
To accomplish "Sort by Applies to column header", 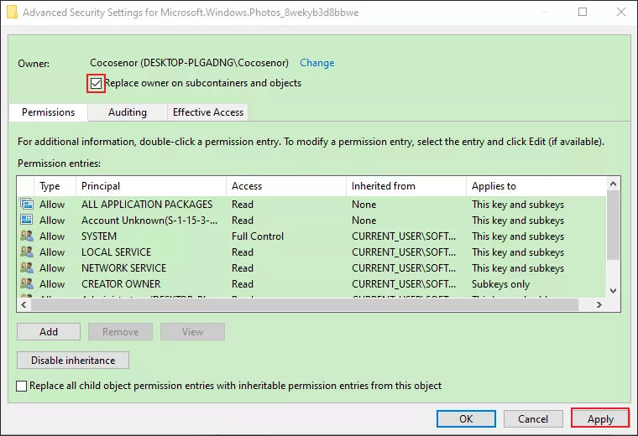I will [x=536, y=186].
